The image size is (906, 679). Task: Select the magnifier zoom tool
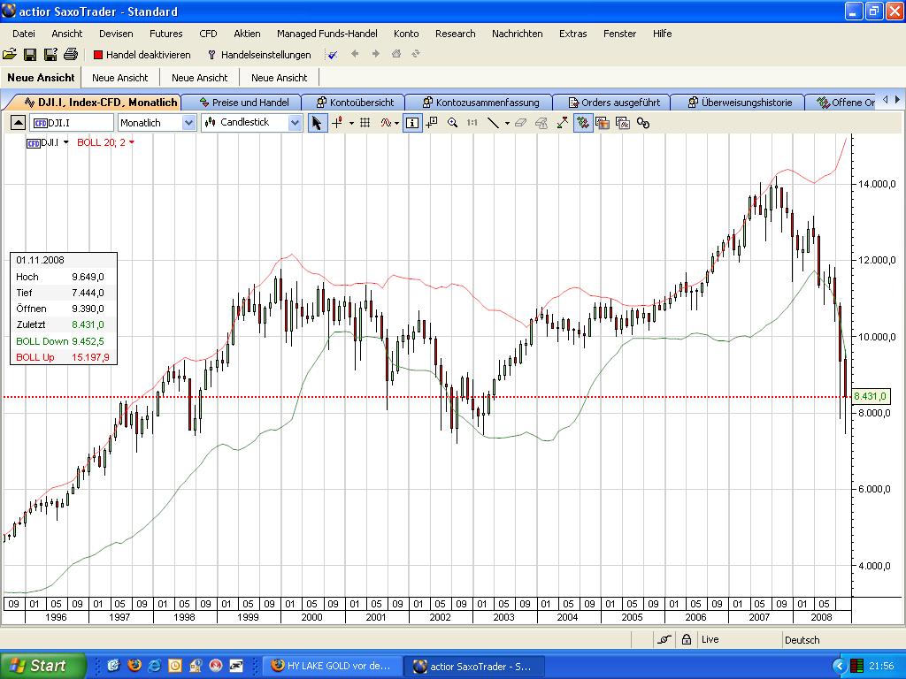pyautogui.click(x=452, y=122)
